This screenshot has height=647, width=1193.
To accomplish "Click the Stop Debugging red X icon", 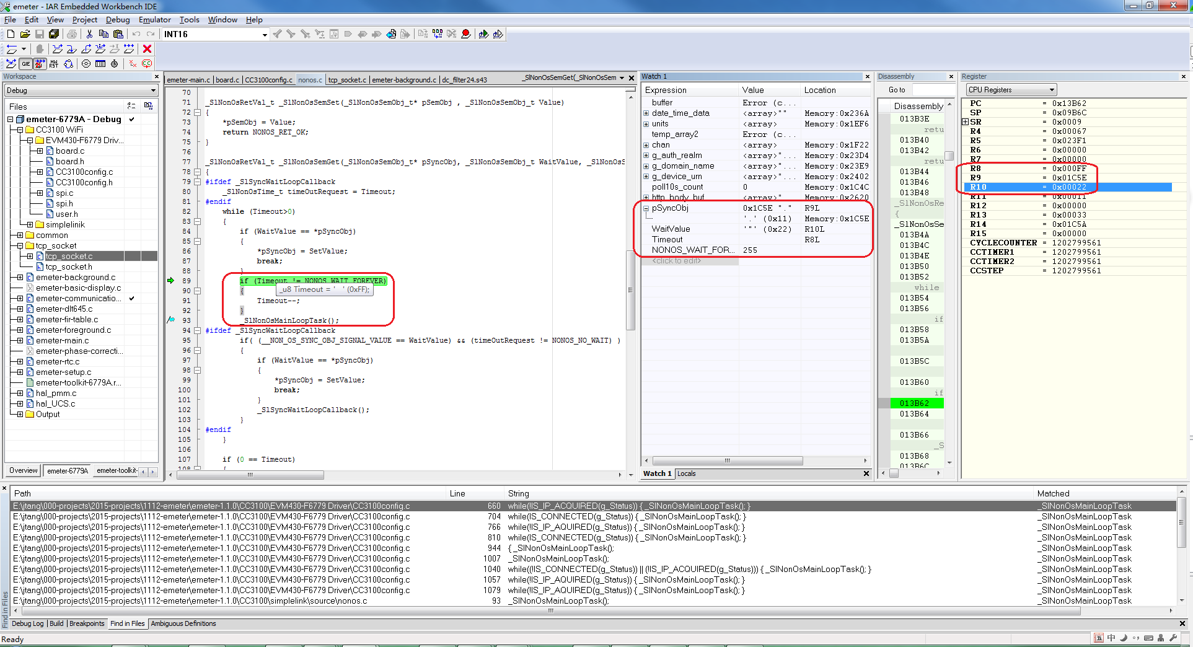I will click(147, 49).
